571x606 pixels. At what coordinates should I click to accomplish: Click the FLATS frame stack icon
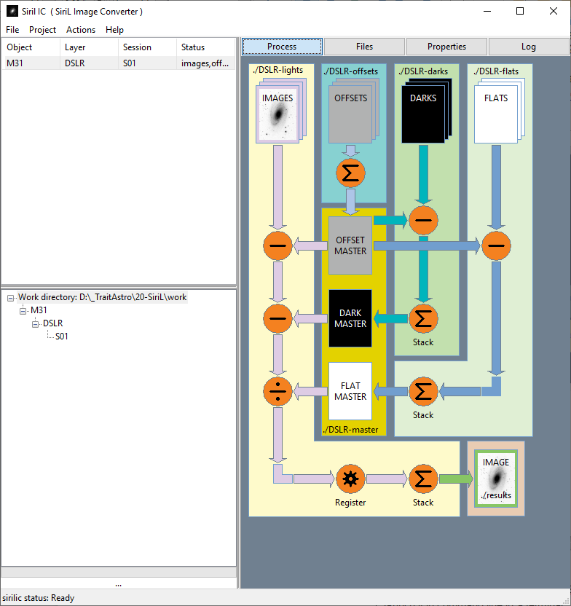pyautogui.click(x=499, y=111)
